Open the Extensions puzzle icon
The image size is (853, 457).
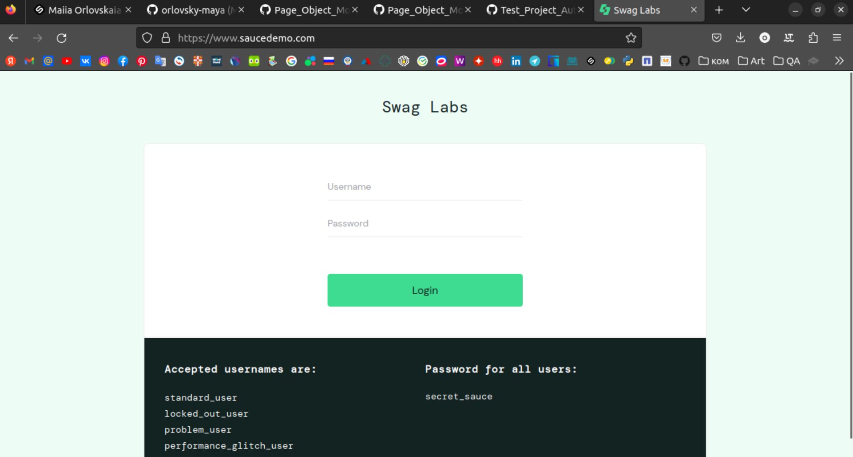click(813, 38)
